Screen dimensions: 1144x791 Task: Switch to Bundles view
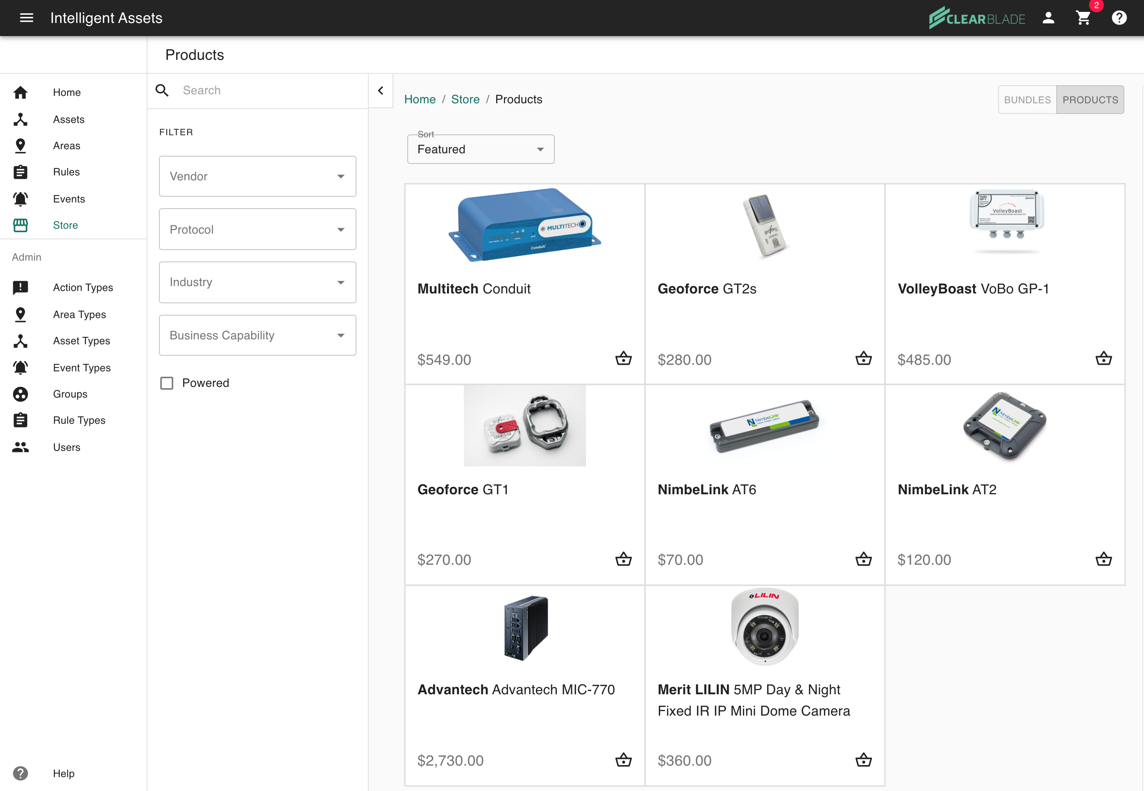[x=1027, y=100]
